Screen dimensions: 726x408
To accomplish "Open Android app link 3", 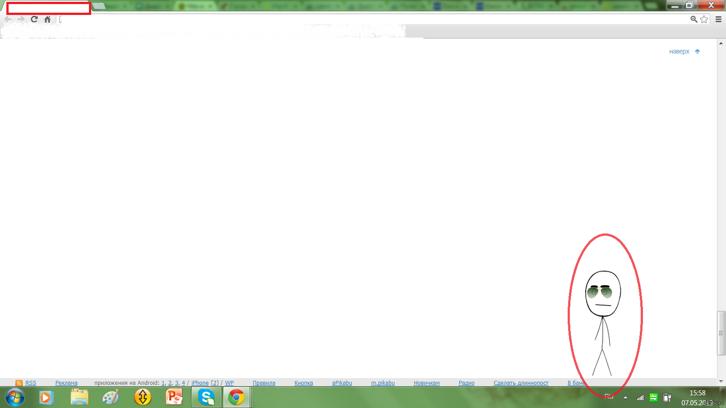I will tap(177, 383).
